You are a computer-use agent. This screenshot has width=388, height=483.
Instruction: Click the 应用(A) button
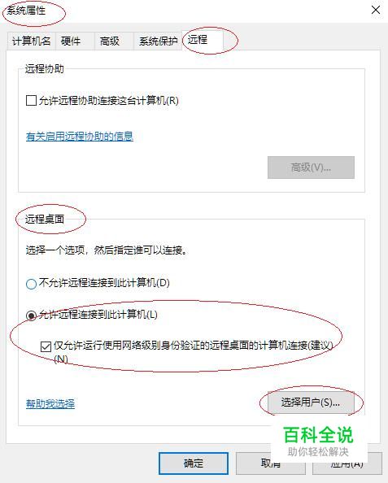[x=347, y=463]
